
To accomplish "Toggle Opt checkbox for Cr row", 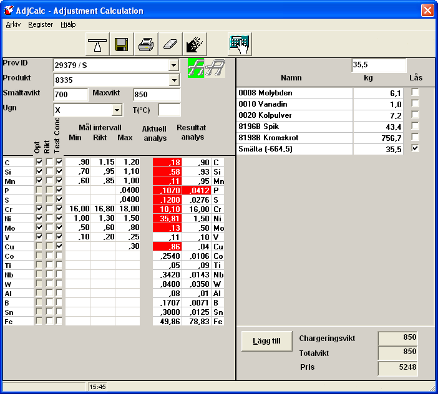I will pyautogui.click(x=39, y=209).
